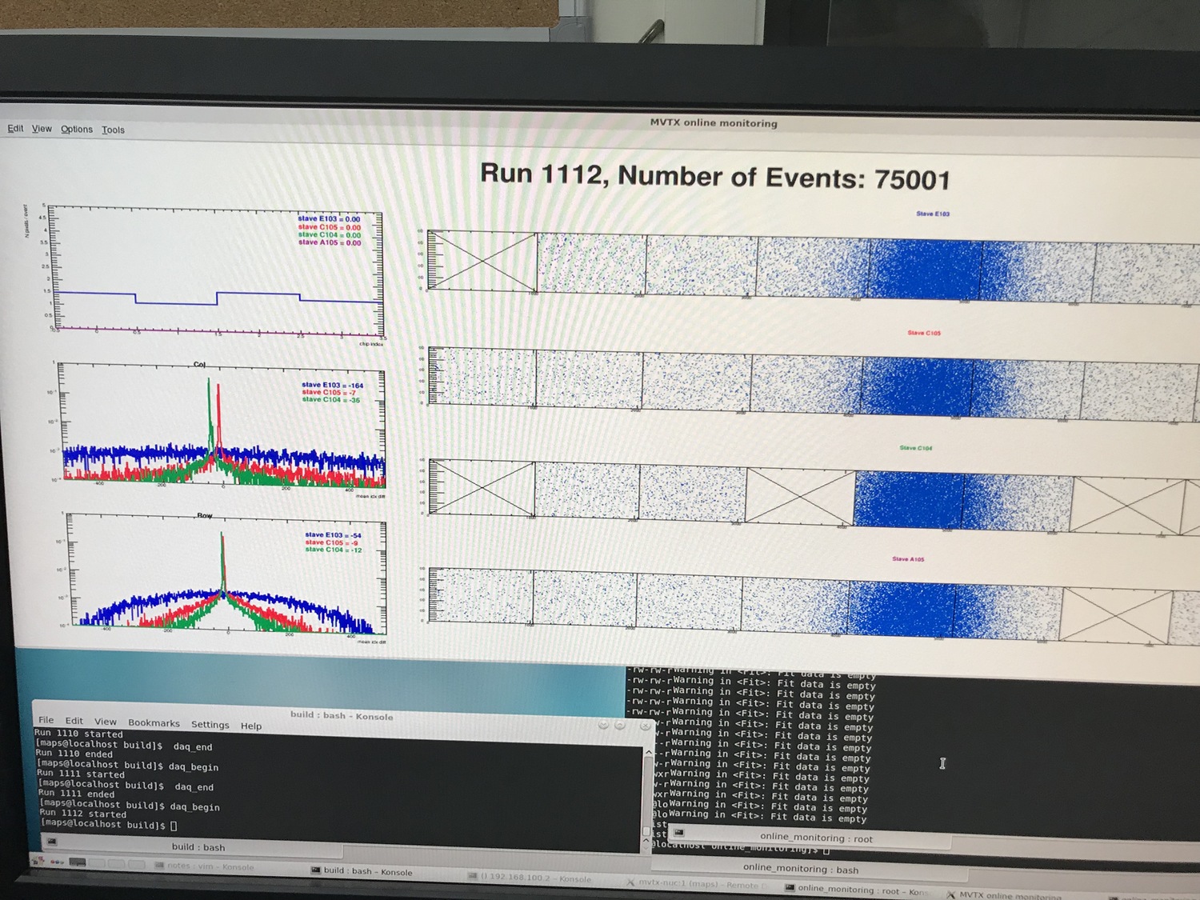The width and height of the screenshot is (1200, 900).
Task: Click 'stave E103 = 0.00' legend entry
Action: tap(329, 218)
